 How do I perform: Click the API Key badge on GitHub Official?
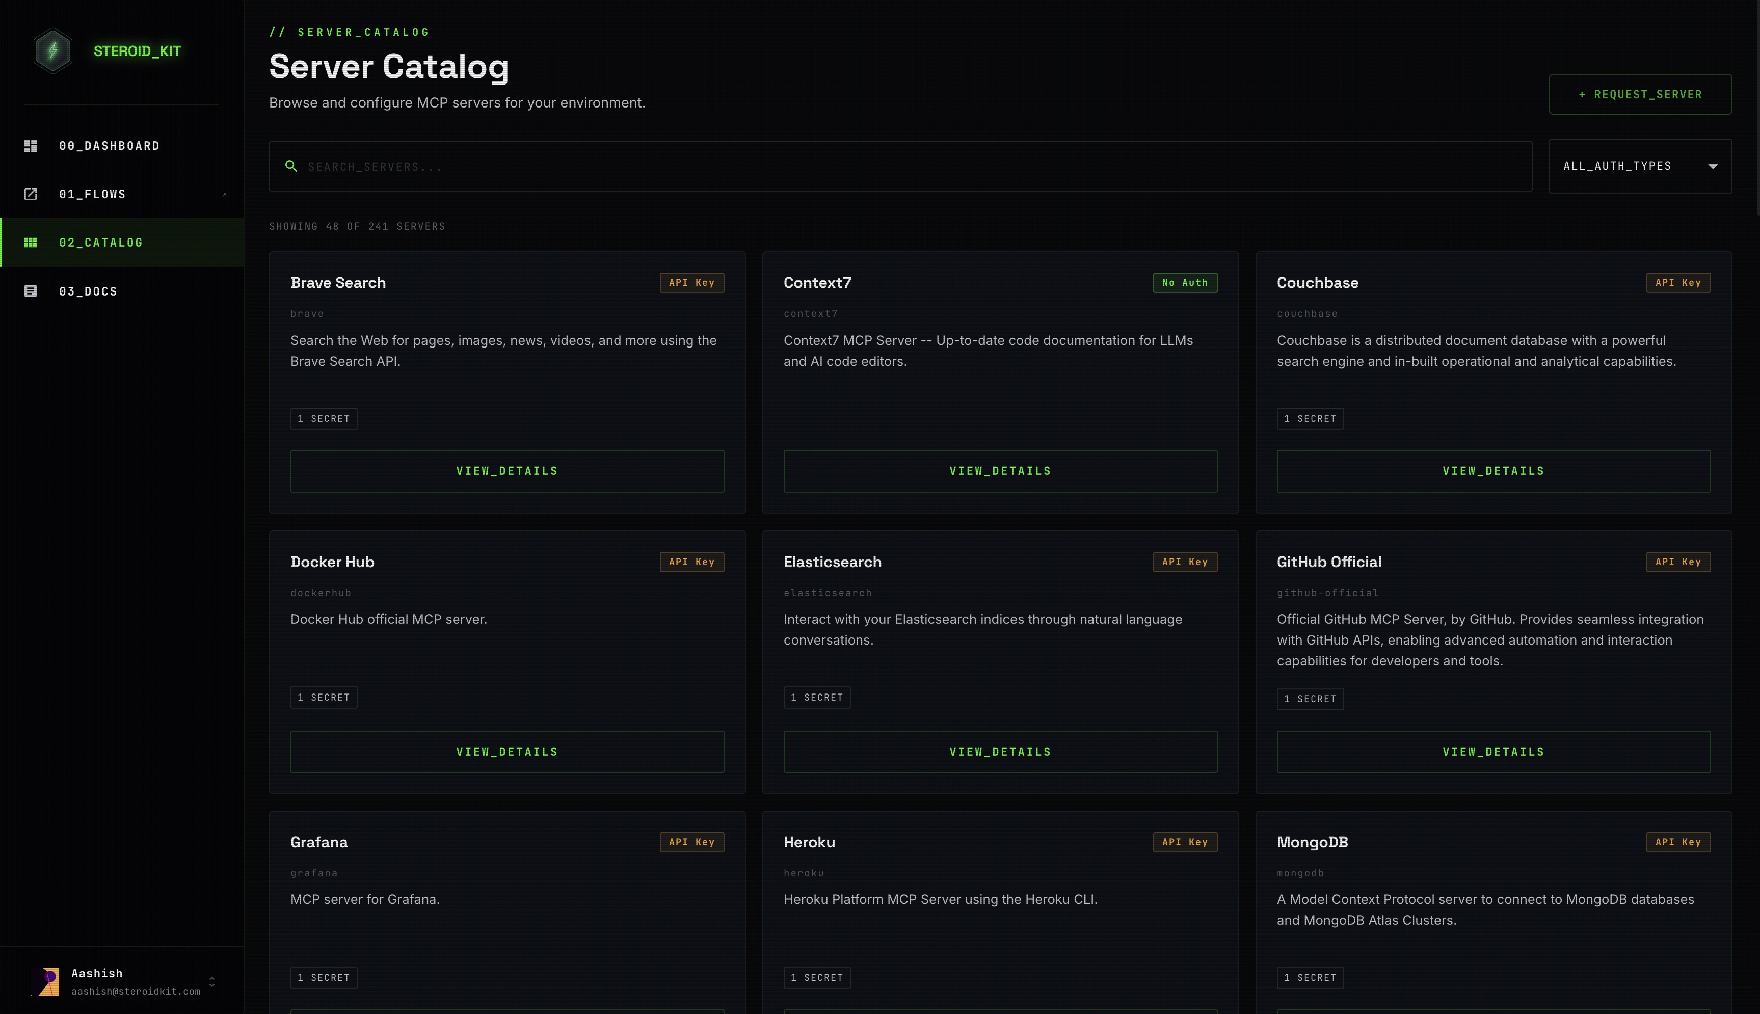pyautogui.click(x=1678, y=562)
